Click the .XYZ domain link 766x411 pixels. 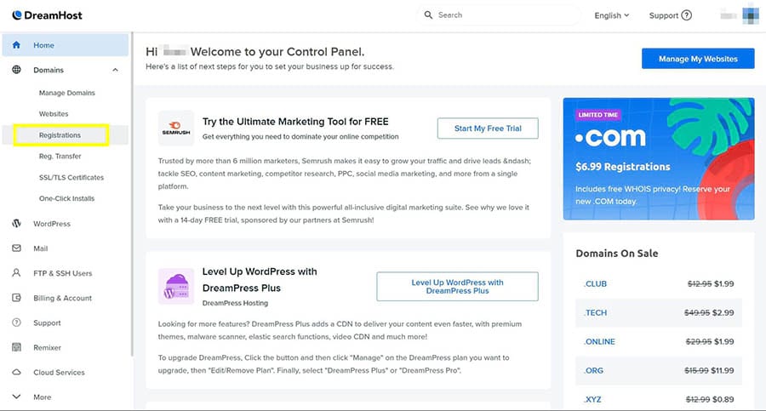[592, 399]
